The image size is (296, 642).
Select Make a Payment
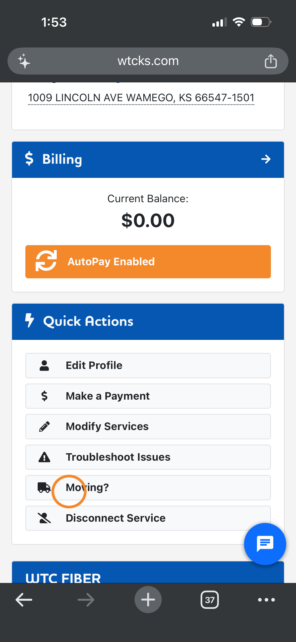[x=148, y=396]
